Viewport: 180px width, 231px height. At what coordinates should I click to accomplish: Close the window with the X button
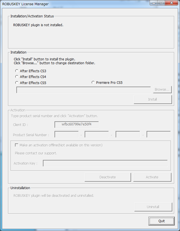point(171,3)
